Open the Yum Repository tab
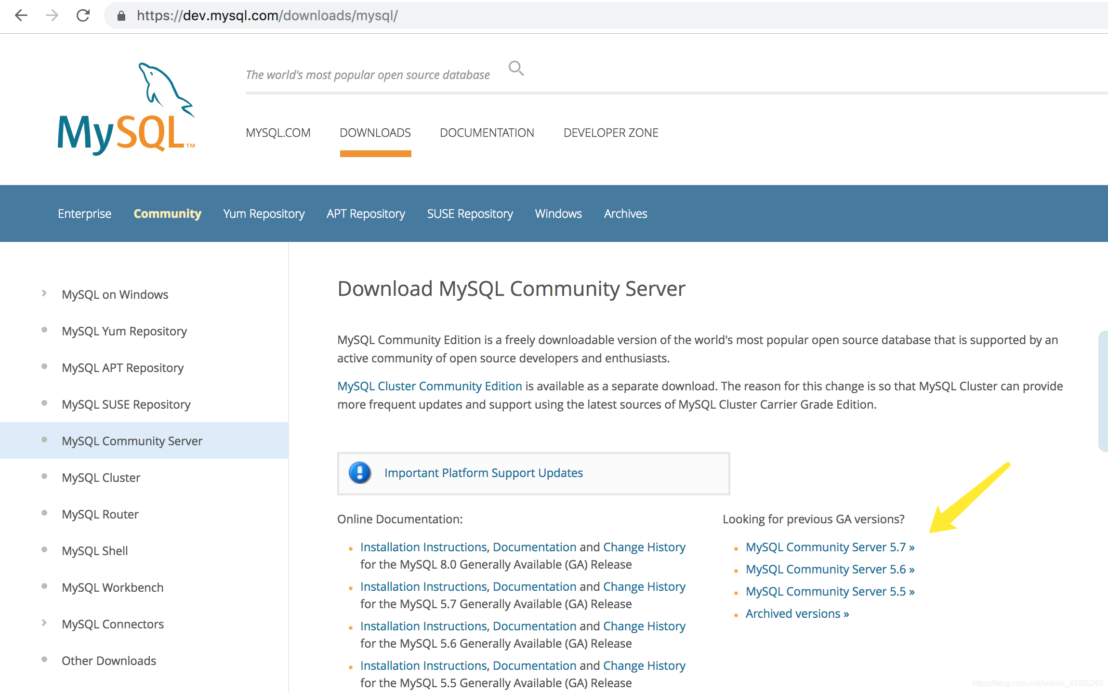 (264, 213)
